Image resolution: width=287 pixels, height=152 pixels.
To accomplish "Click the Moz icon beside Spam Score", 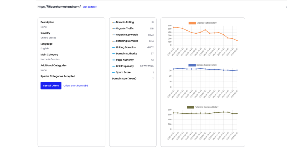I will 114,73.
